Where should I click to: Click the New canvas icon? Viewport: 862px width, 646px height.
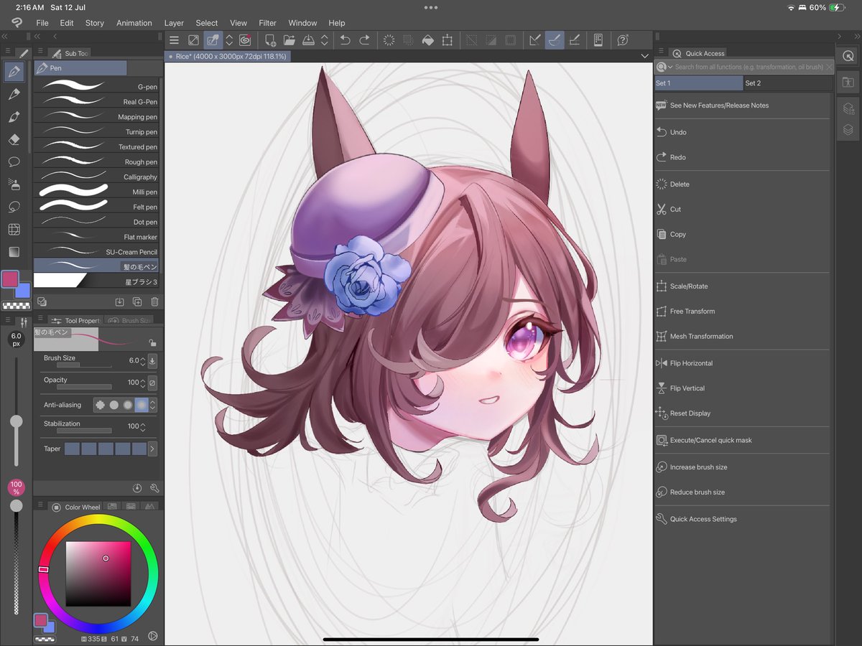tap(271, 40)
